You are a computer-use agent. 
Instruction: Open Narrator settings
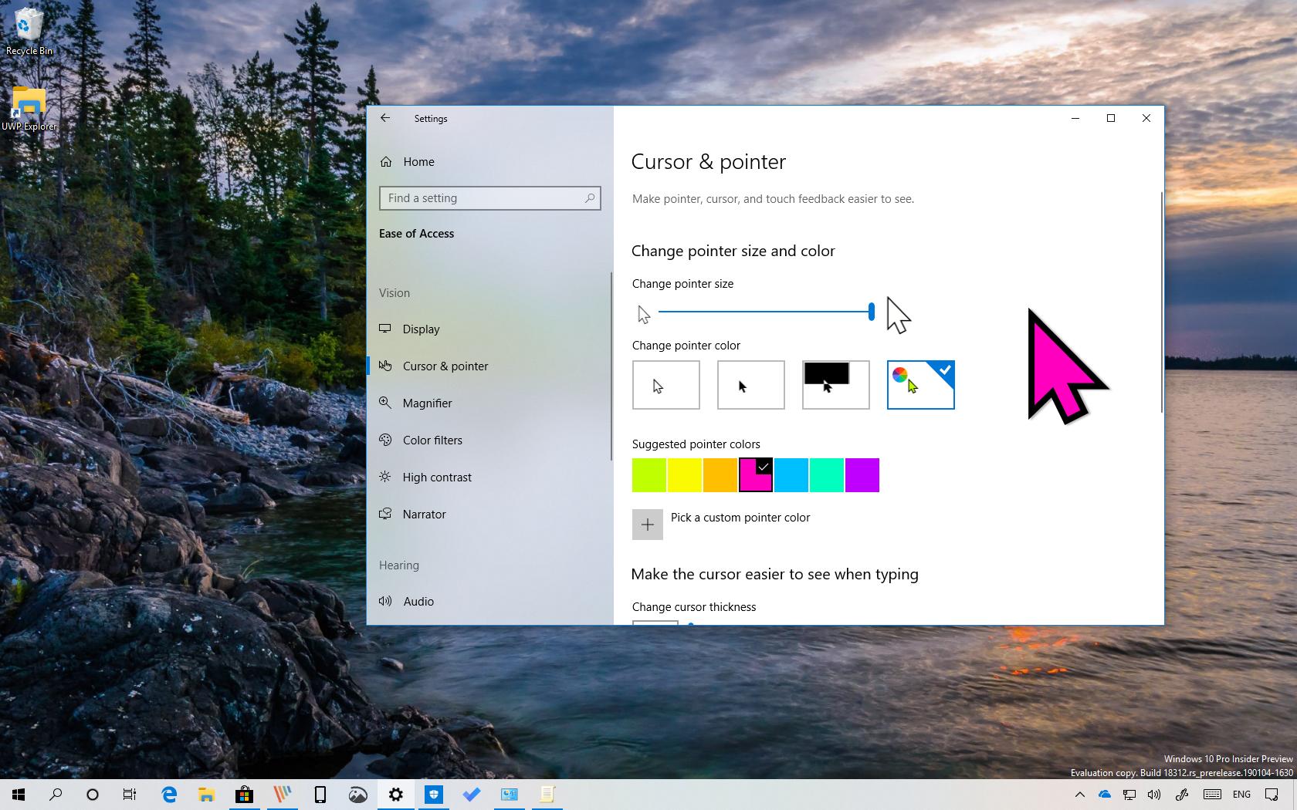[423, 514]
